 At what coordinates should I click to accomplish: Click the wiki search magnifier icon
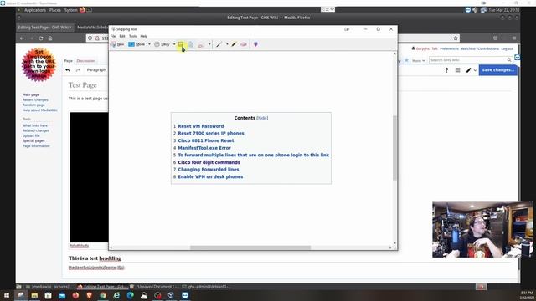coord(509,60)
